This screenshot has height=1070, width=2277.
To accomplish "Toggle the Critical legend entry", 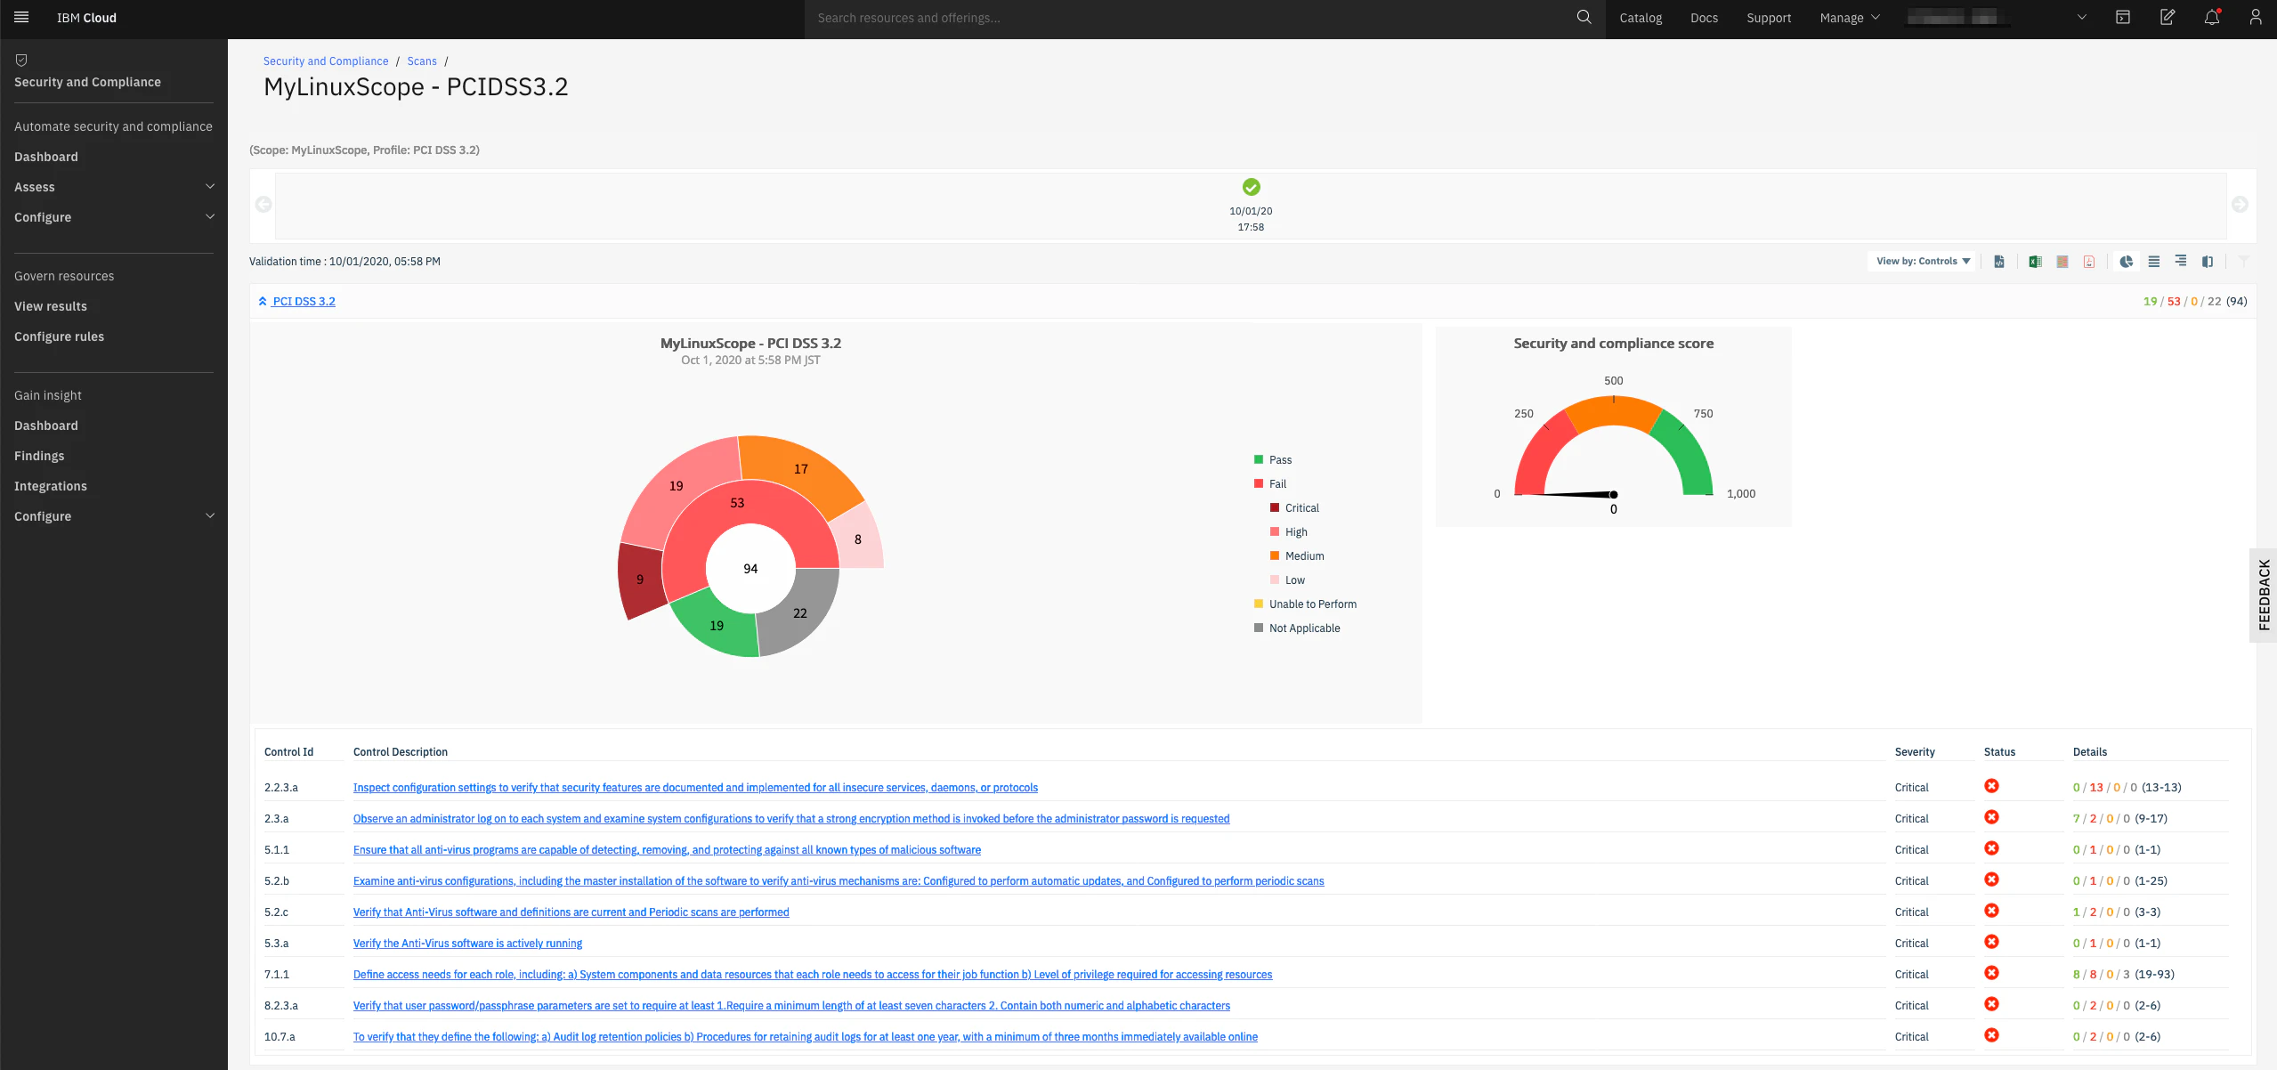I will (x=1294, y=507).
